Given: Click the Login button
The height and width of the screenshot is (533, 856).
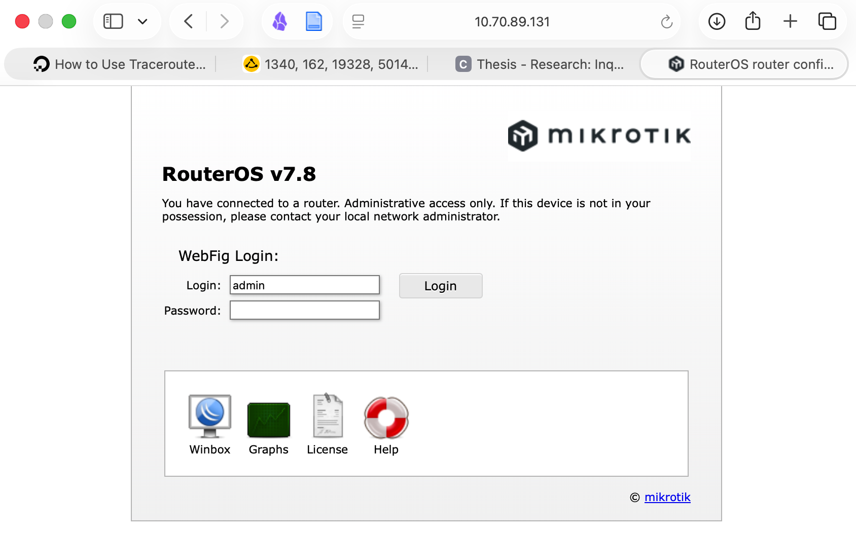Looking at the screenshot, I should point(441,286).
